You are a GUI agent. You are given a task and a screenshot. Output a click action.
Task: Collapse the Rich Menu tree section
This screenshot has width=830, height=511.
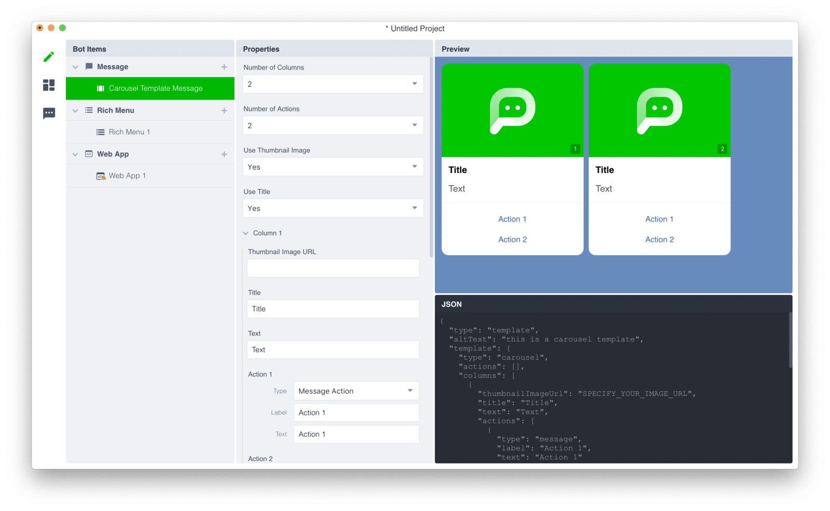(75, 110)
